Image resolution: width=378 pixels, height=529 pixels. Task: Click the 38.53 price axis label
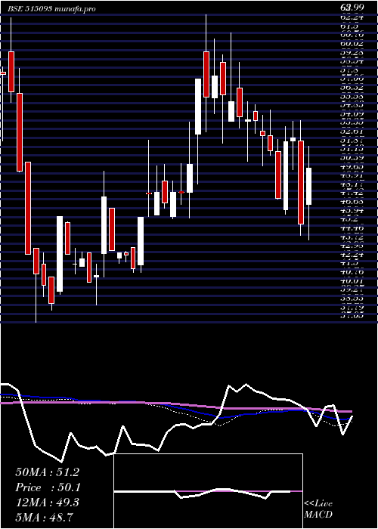point(352,299)
